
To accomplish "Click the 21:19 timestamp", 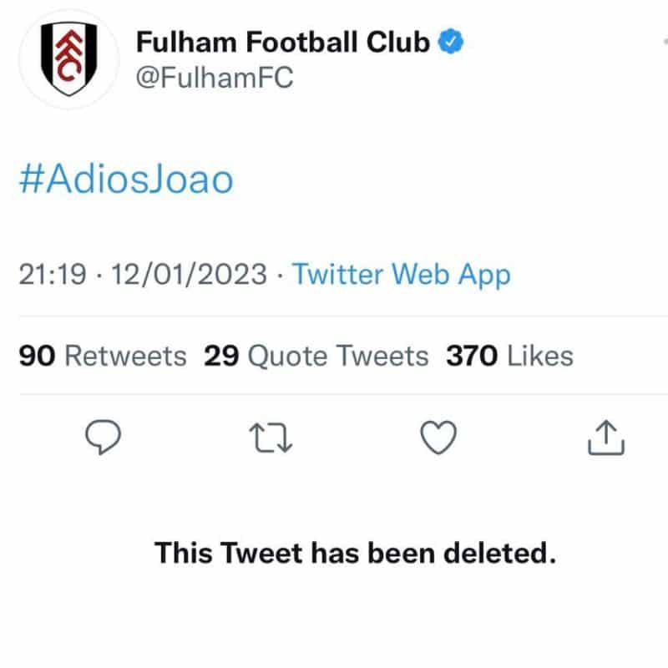I will point(53,274).
